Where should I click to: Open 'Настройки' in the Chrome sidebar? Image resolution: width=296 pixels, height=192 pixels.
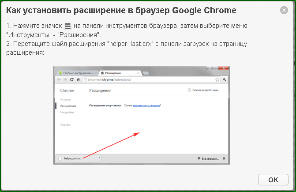[67, 112]
